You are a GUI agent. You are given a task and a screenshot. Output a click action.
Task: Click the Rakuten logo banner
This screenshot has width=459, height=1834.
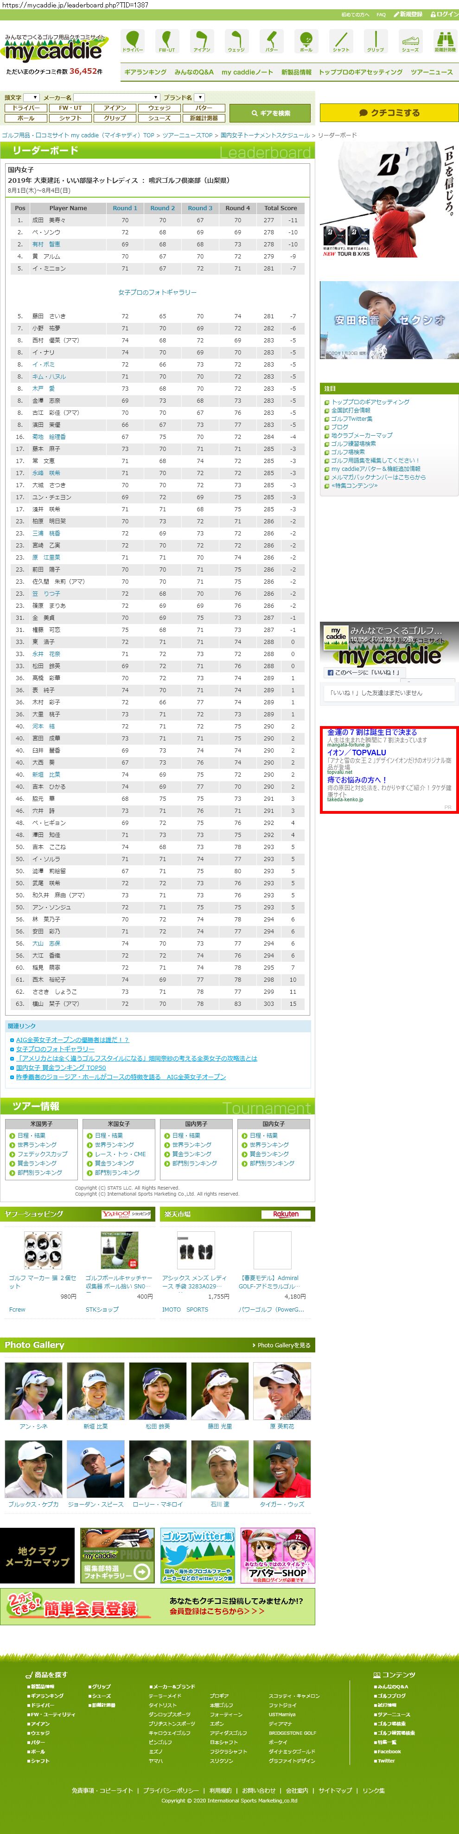click(285, 1214)
